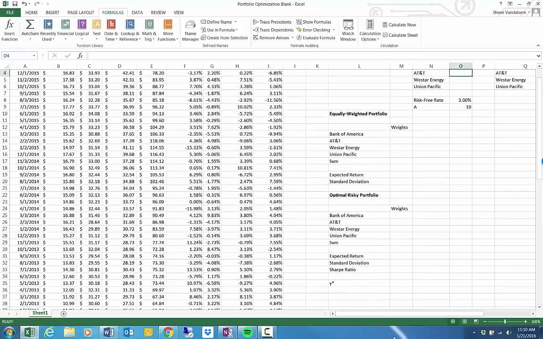Switch to the HOME tab
This screenshot has width=543, height=339.
click(32, 12)
